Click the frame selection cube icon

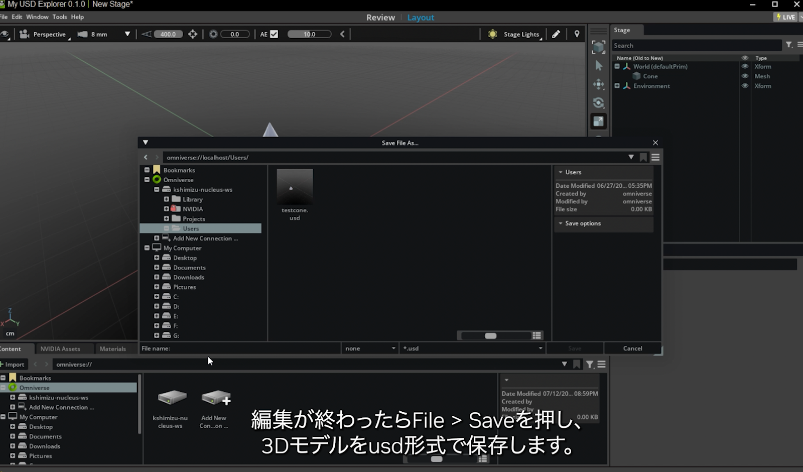click(x=598, y=47)
